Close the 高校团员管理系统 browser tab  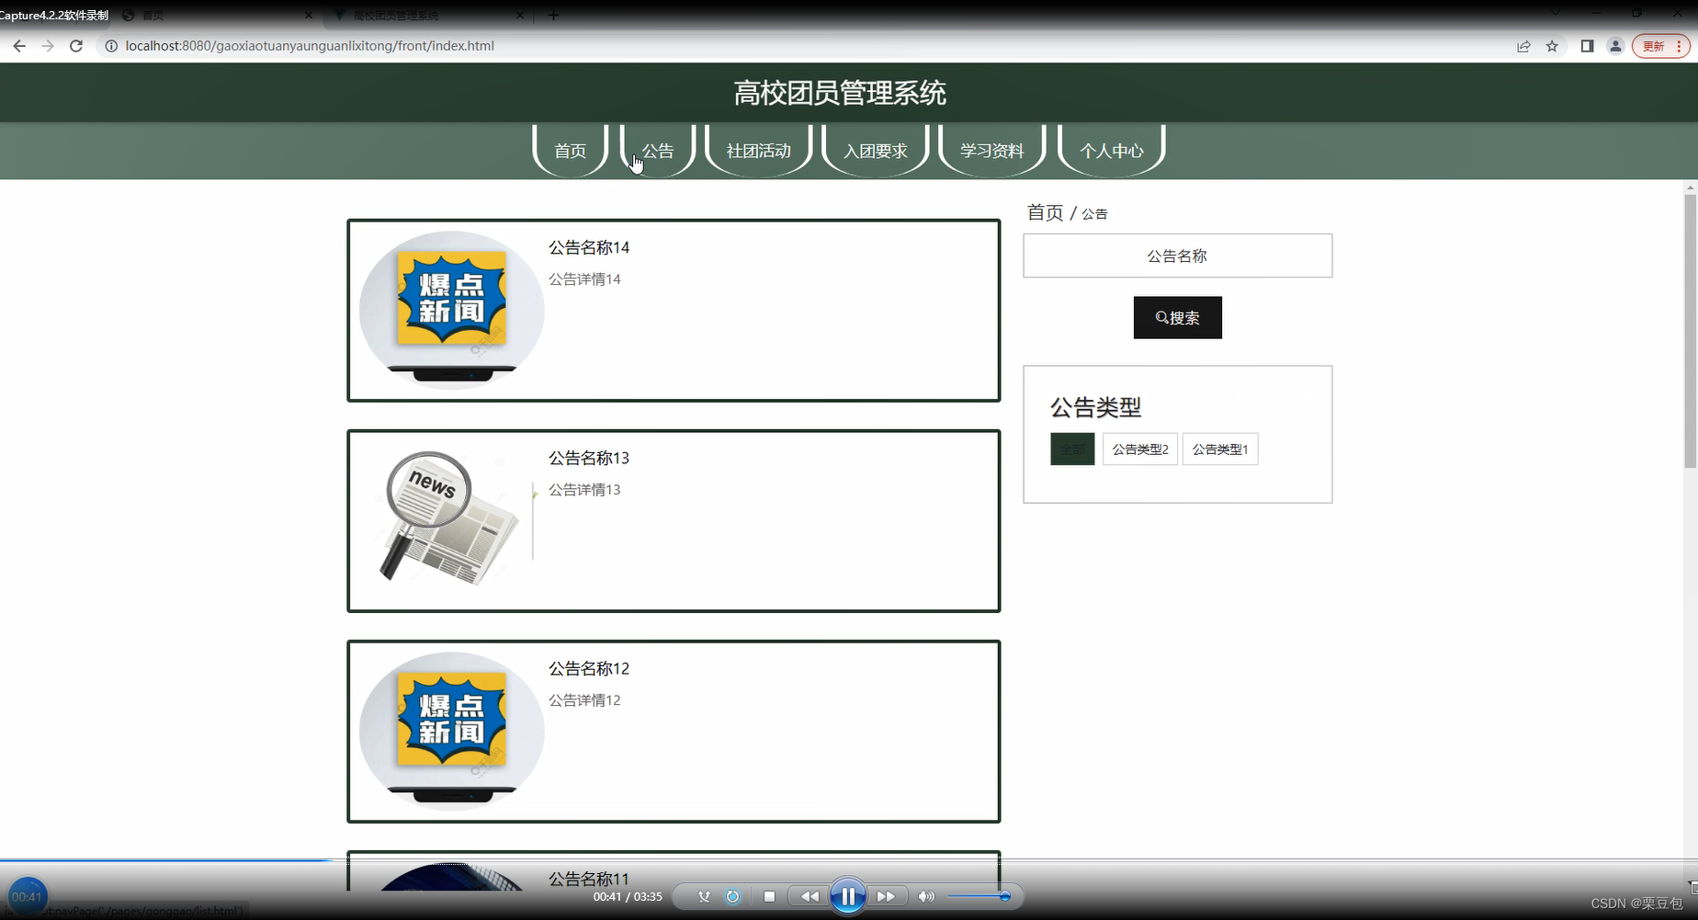[520, 15]
